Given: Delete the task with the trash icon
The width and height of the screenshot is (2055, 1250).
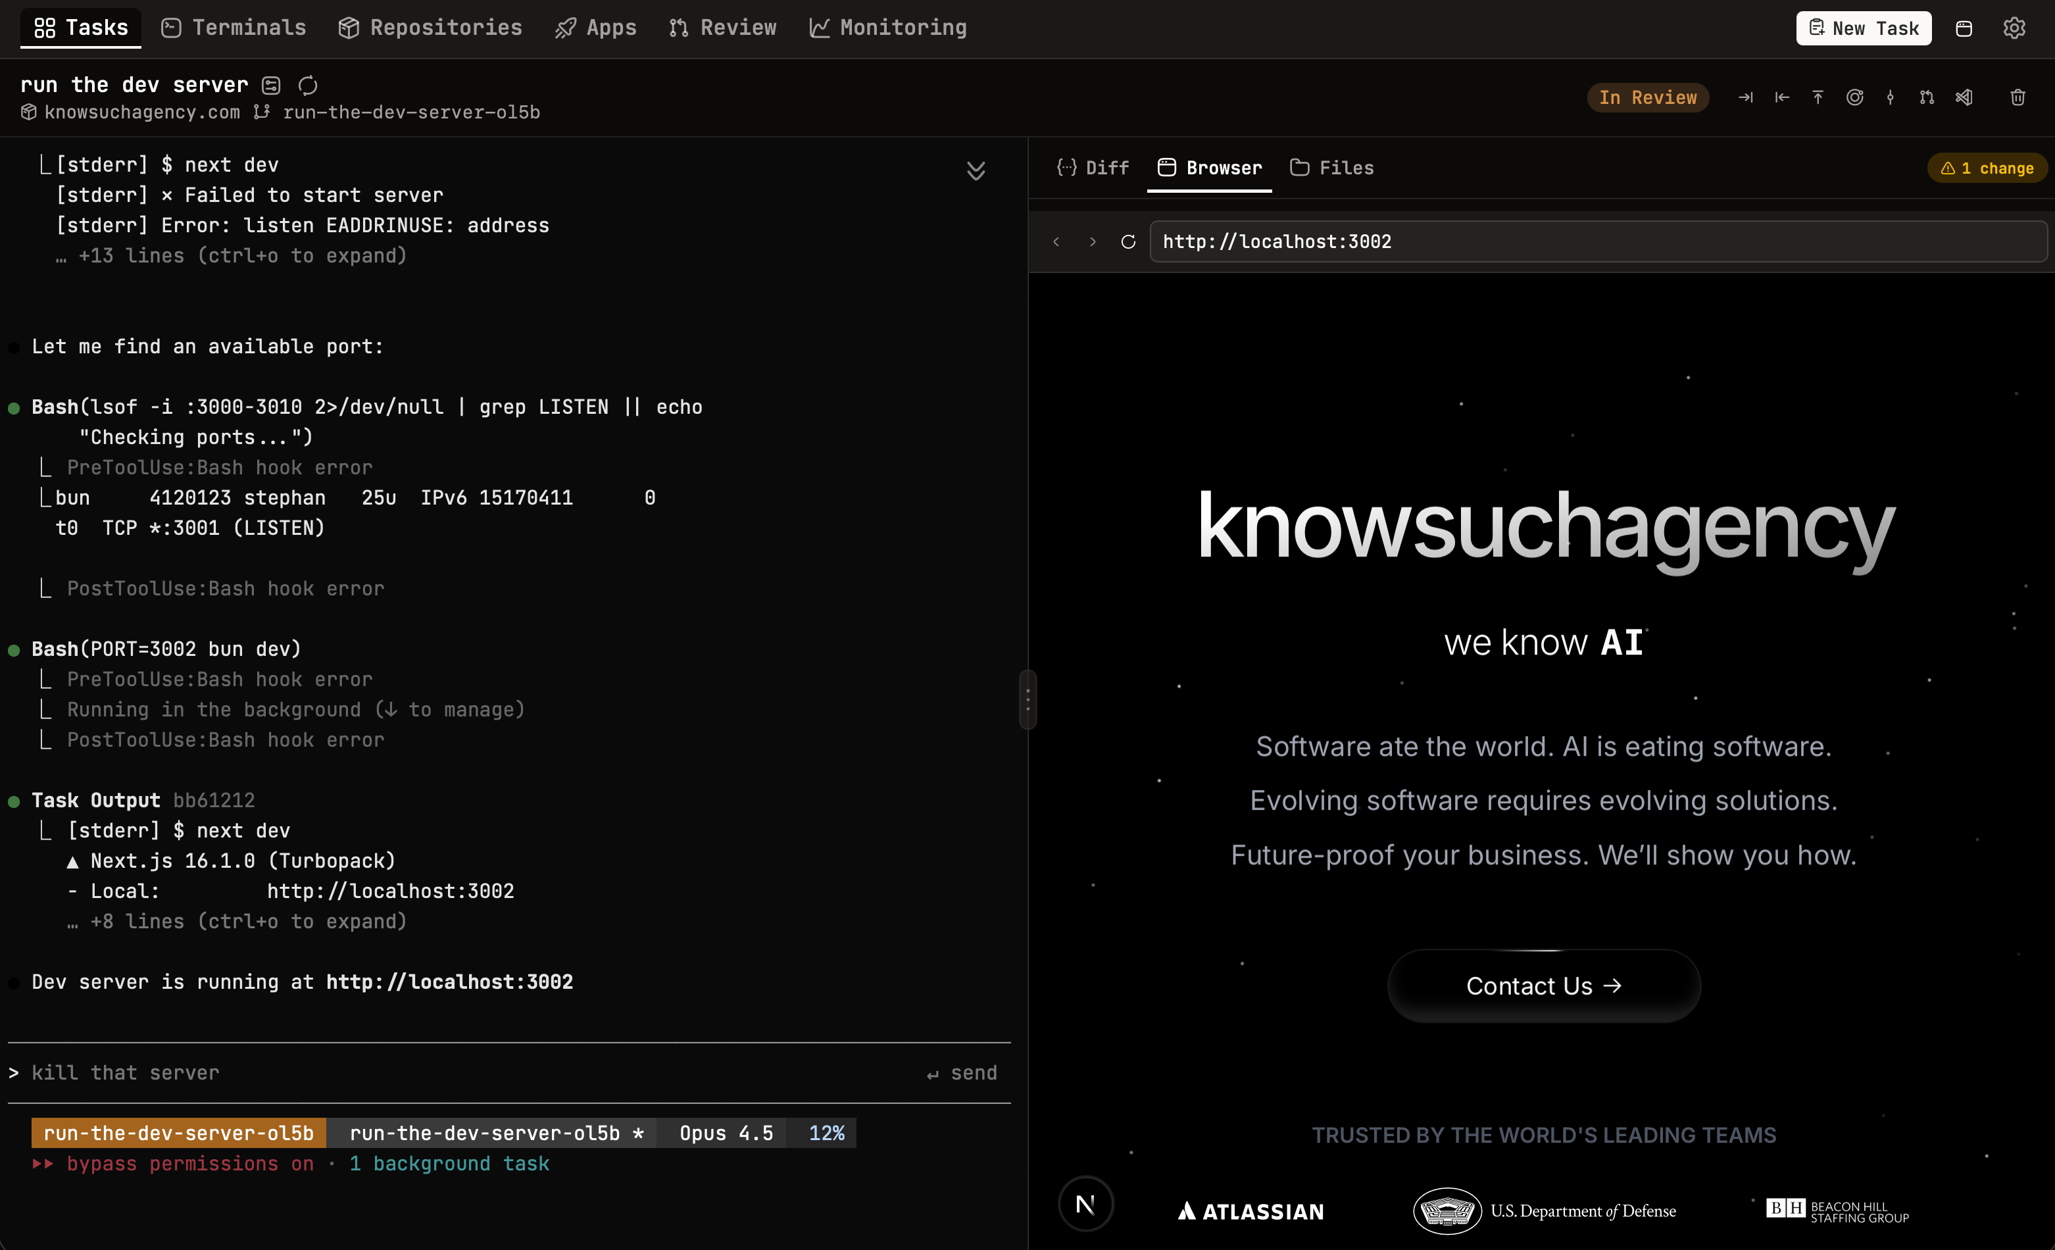Looking at the screenshot, I should click(2018, 97).
